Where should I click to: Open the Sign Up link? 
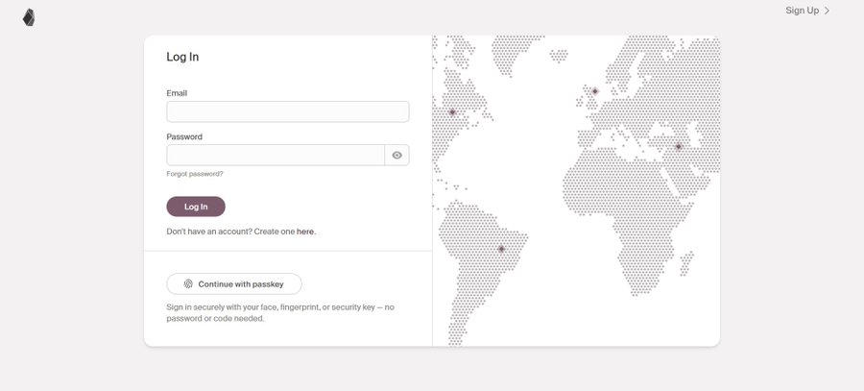pos(803,11)
